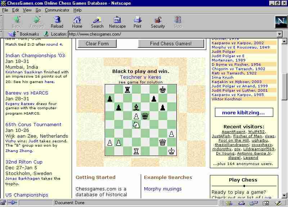View visitor Lildreamgirl569's profile
The height and width of the screenshot is (207, 288).
[258, 149]
